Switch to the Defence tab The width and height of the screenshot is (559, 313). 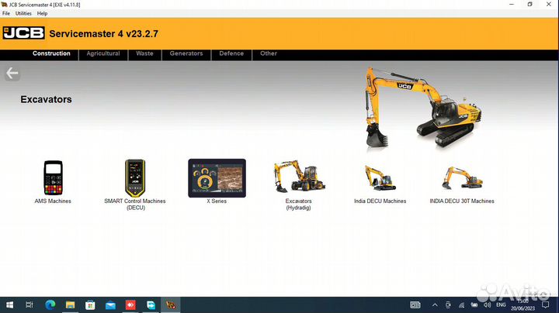pyautogui.click(x=231, y=53)
